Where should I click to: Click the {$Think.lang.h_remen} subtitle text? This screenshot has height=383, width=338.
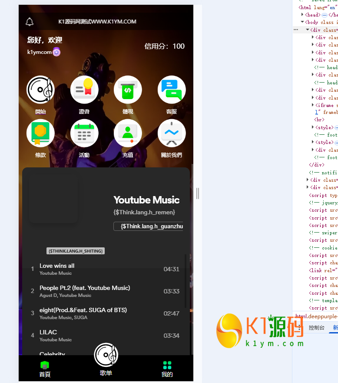[144, 212]
